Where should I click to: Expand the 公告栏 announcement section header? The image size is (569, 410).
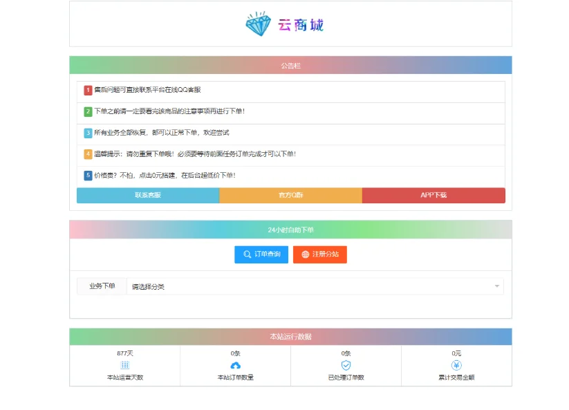tap(289, 65)
